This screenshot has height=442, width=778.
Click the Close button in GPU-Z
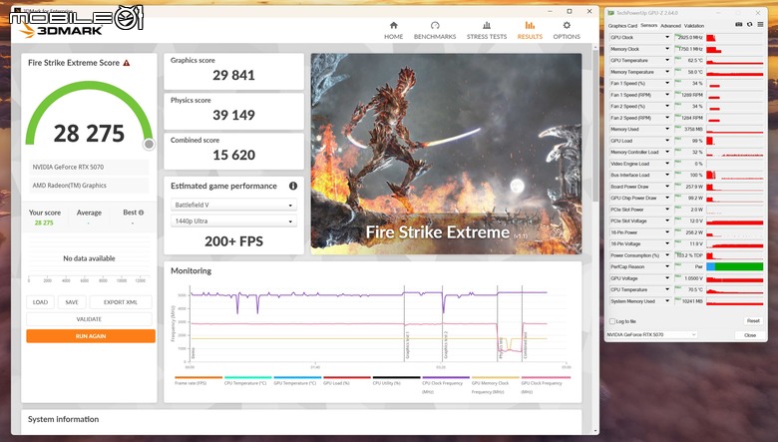click(750, 335)
